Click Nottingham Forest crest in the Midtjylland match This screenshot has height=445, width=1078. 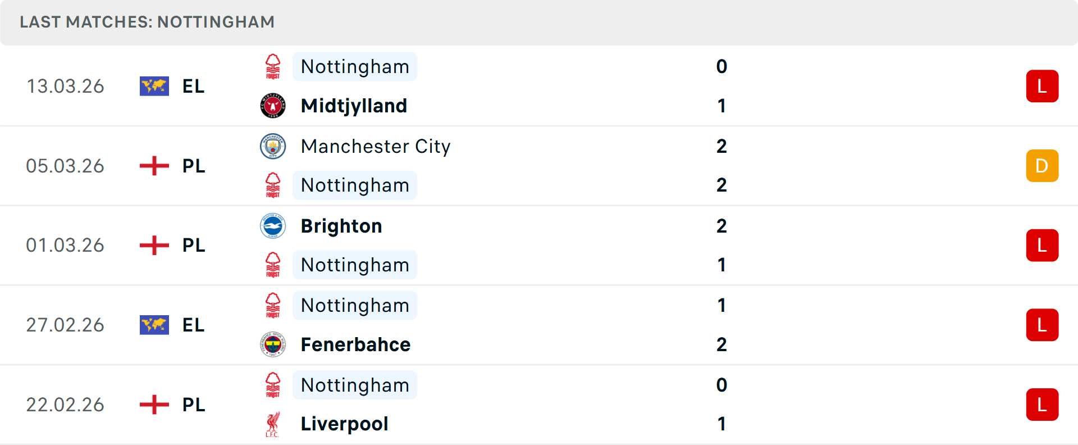[x=273, y=67]
